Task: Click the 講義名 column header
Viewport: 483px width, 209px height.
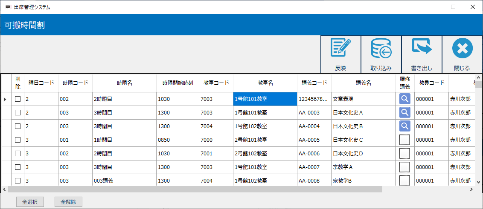Action: (x=363, y=83)
